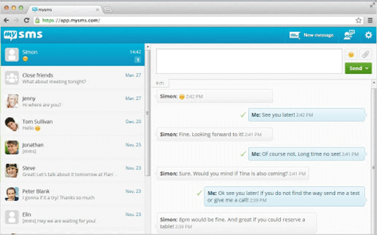Select message "Me: See you later!"
The width and height of the screenshot is (377, 235).
click(x=306, y=115)
